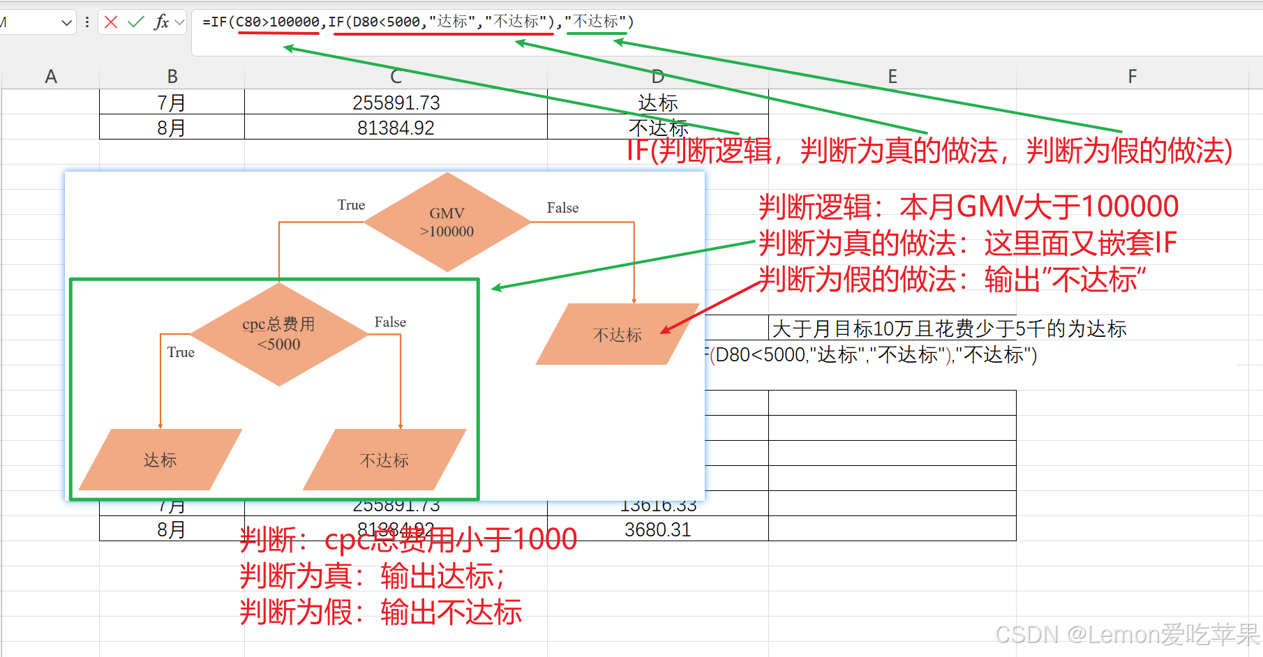1263x657 pixels.
Task: Select the 不达标 result cell in column D
Action: (x=658, y=127)
